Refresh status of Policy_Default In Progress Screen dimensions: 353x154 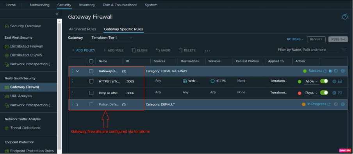[x=329, y=104]
